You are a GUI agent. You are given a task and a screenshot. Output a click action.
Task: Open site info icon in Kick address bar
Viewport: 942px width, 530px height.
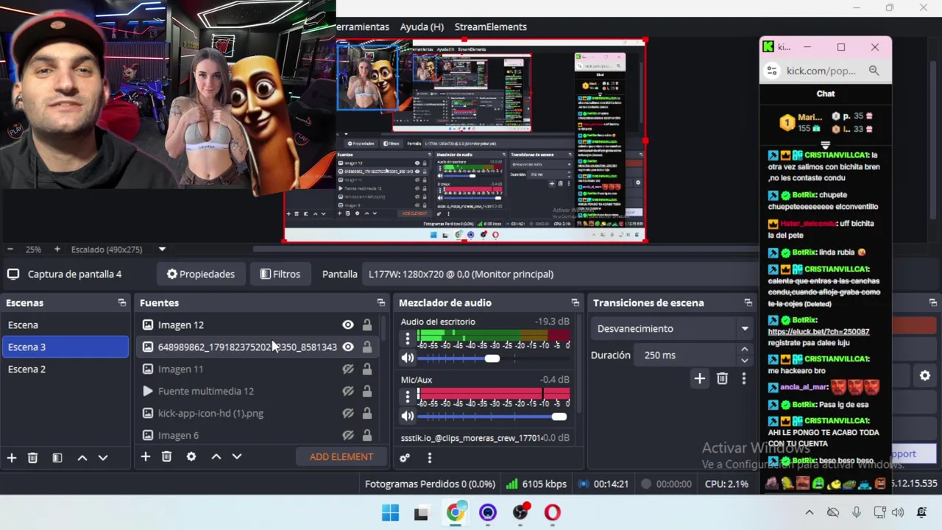772,71
